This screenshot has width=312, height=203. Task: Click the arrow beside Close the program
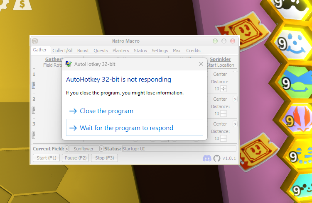pos(73,111)
